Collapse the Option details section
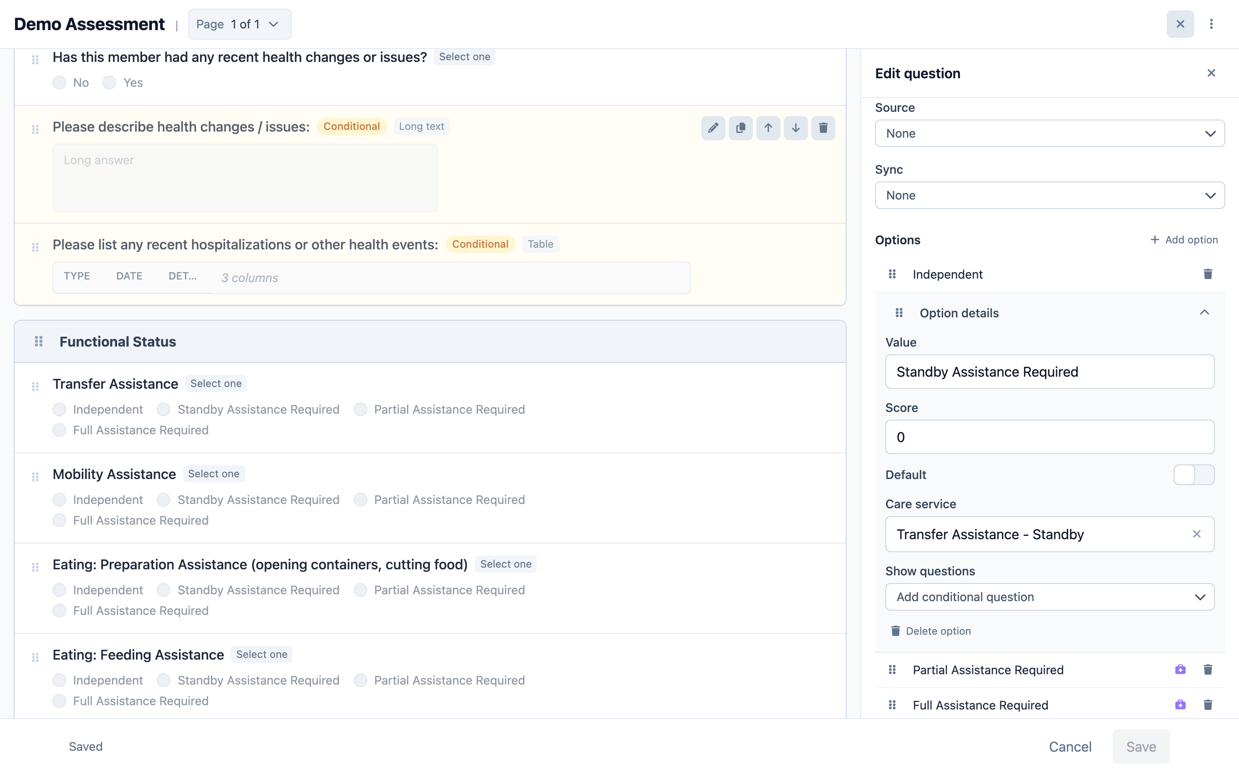The width and height of the screenshot is (1239, 774). point(1204,312)
